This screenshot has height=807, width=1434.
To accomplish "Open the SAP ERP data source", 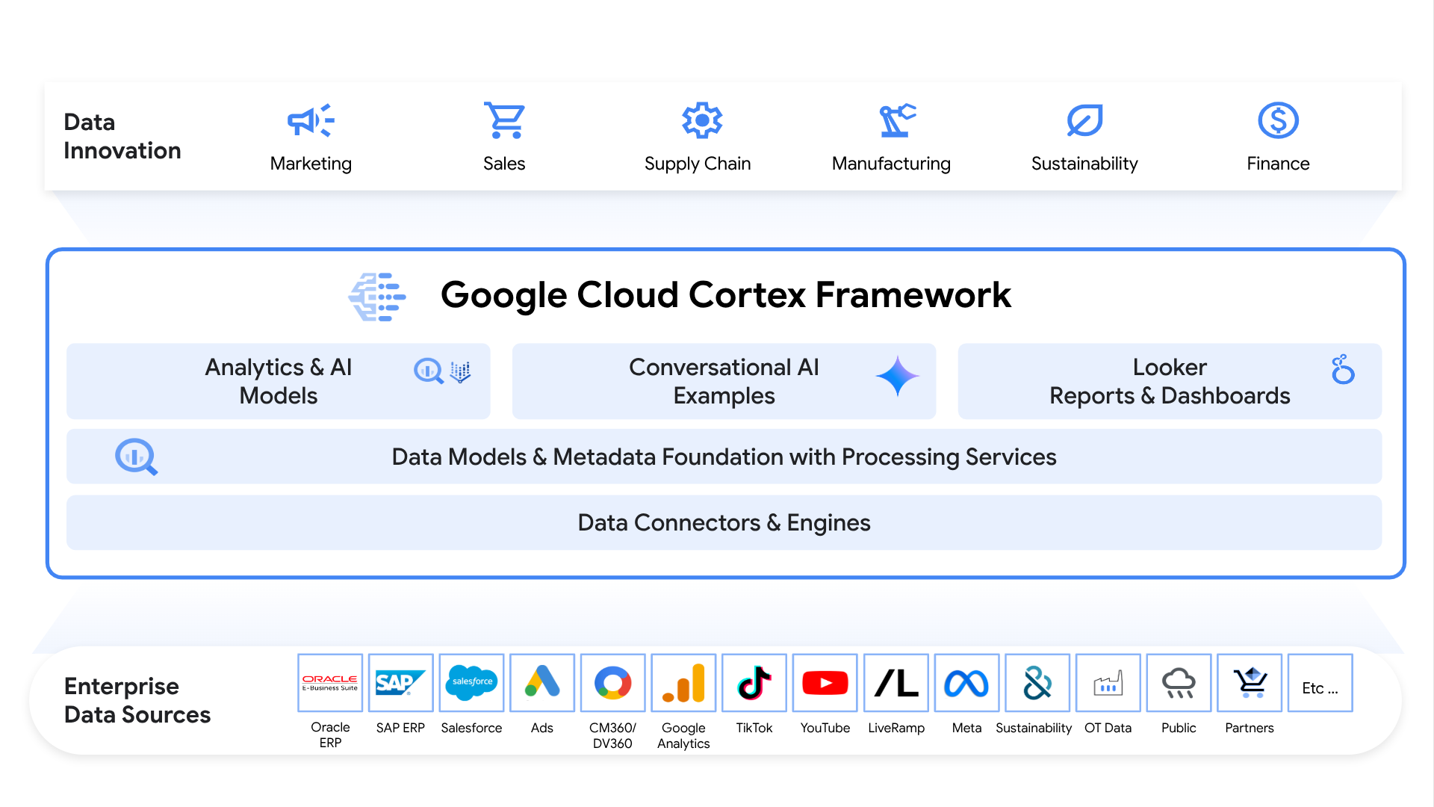I will (x=400, y=682).
